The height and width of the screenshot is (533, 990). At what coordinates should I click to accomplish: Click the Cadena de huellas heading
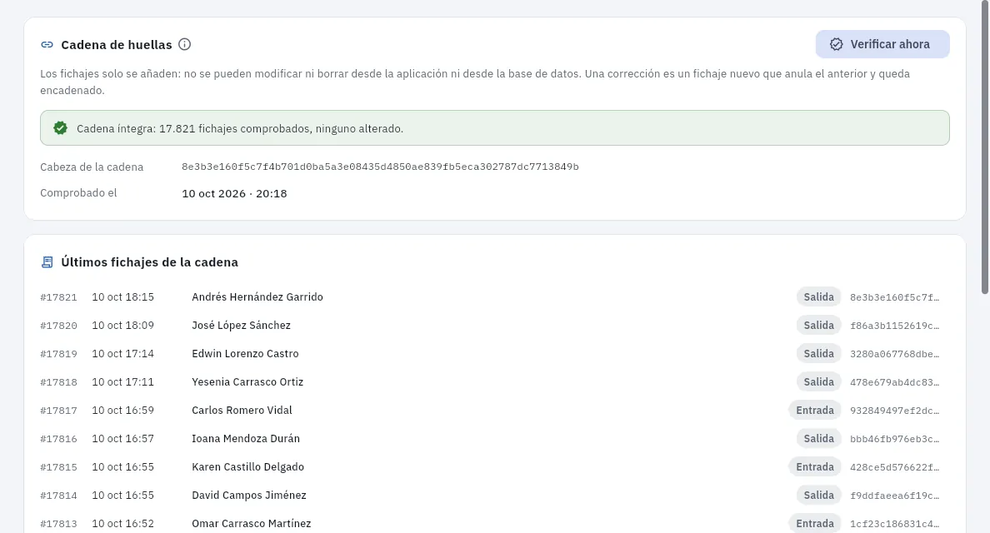click(x=116, y=45)
